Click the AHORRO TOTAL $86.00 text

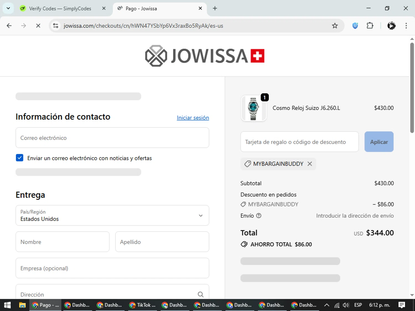(281, 244)
